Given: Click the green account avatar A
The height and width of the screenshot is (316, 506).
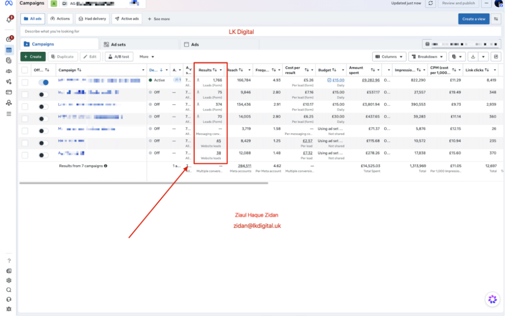Looking at the screenshot, I should (54, 3).
